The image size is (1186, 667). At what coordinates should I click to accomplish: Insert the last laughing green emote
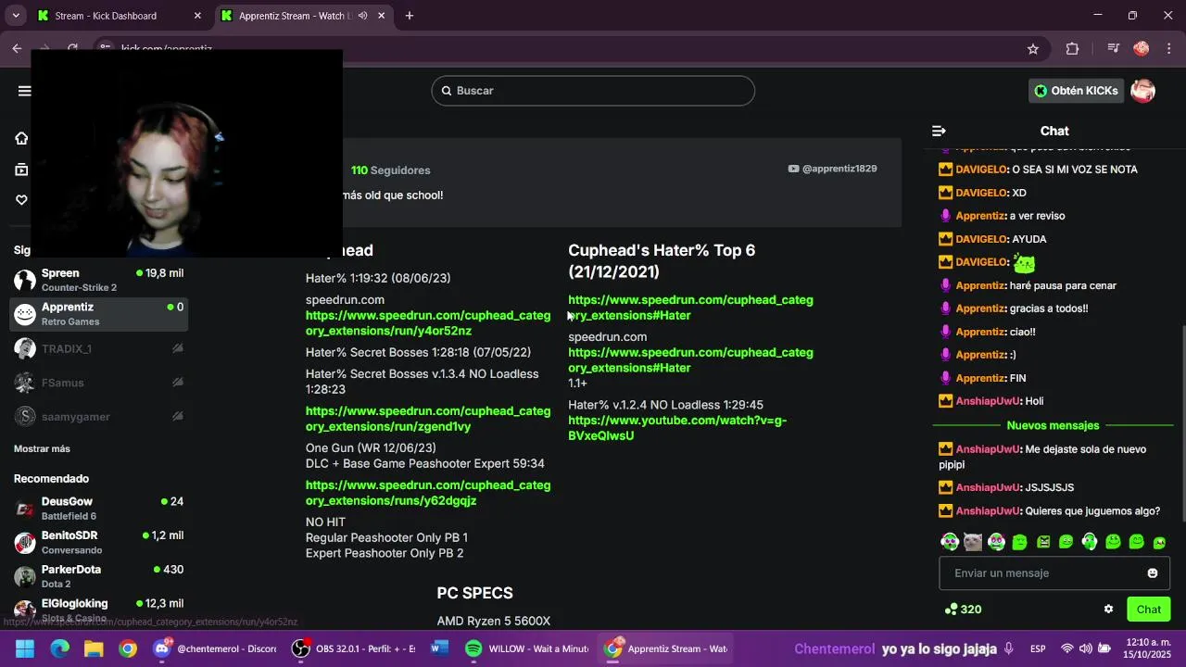pos(1159,543)
